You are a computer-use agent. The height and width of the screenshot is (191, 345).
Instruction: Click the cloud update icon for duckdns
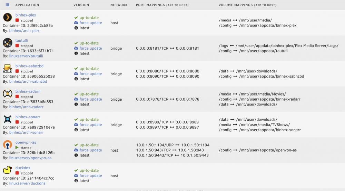coord(76,175)
